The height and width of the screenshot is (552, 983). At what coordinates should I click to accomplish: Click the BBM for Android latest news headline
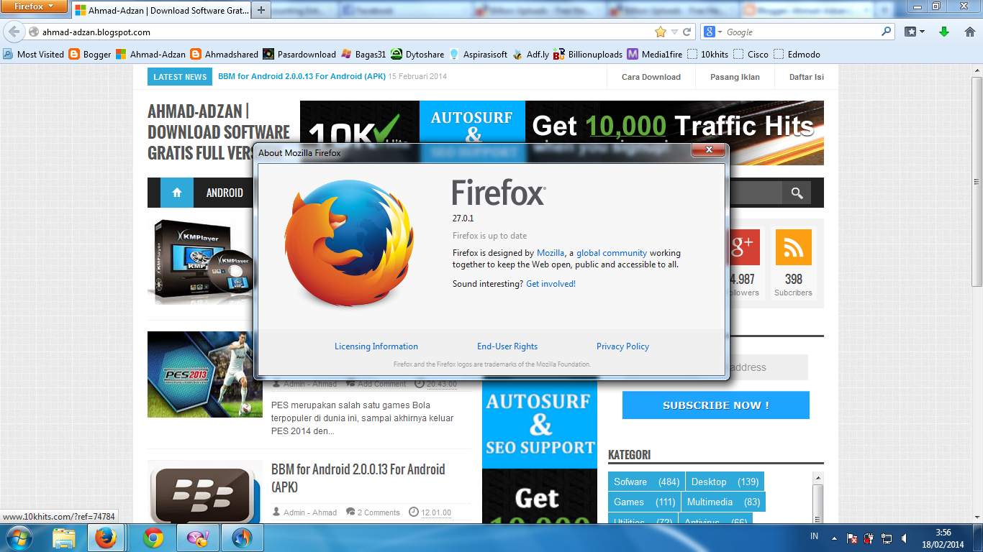(x=302, y=76)
